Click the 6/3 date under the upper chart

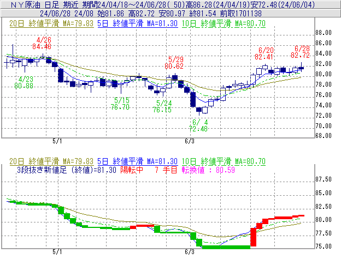[x=190, y=141]
